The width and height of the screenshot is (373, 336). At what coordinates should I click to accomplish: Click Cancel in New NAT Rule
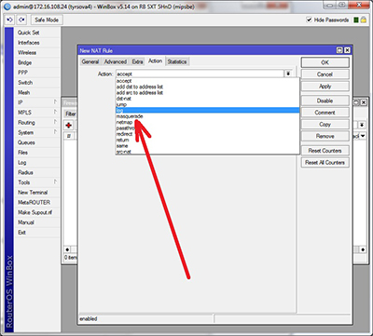[x=325, y=74]
